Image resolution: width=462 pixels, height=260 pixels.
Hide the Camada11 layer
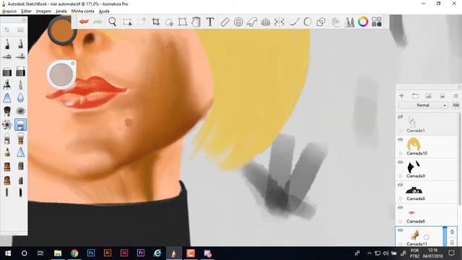pos(400,230)
